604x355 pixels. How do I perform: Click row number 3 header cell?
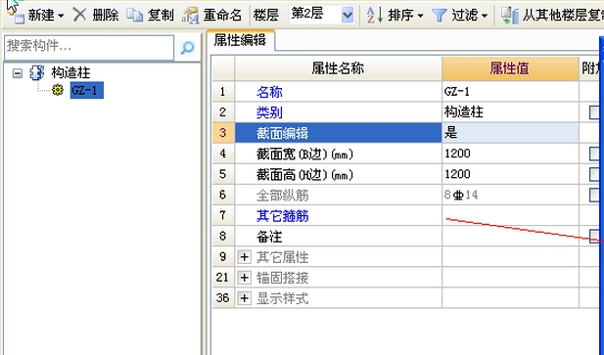click(223, 133)
